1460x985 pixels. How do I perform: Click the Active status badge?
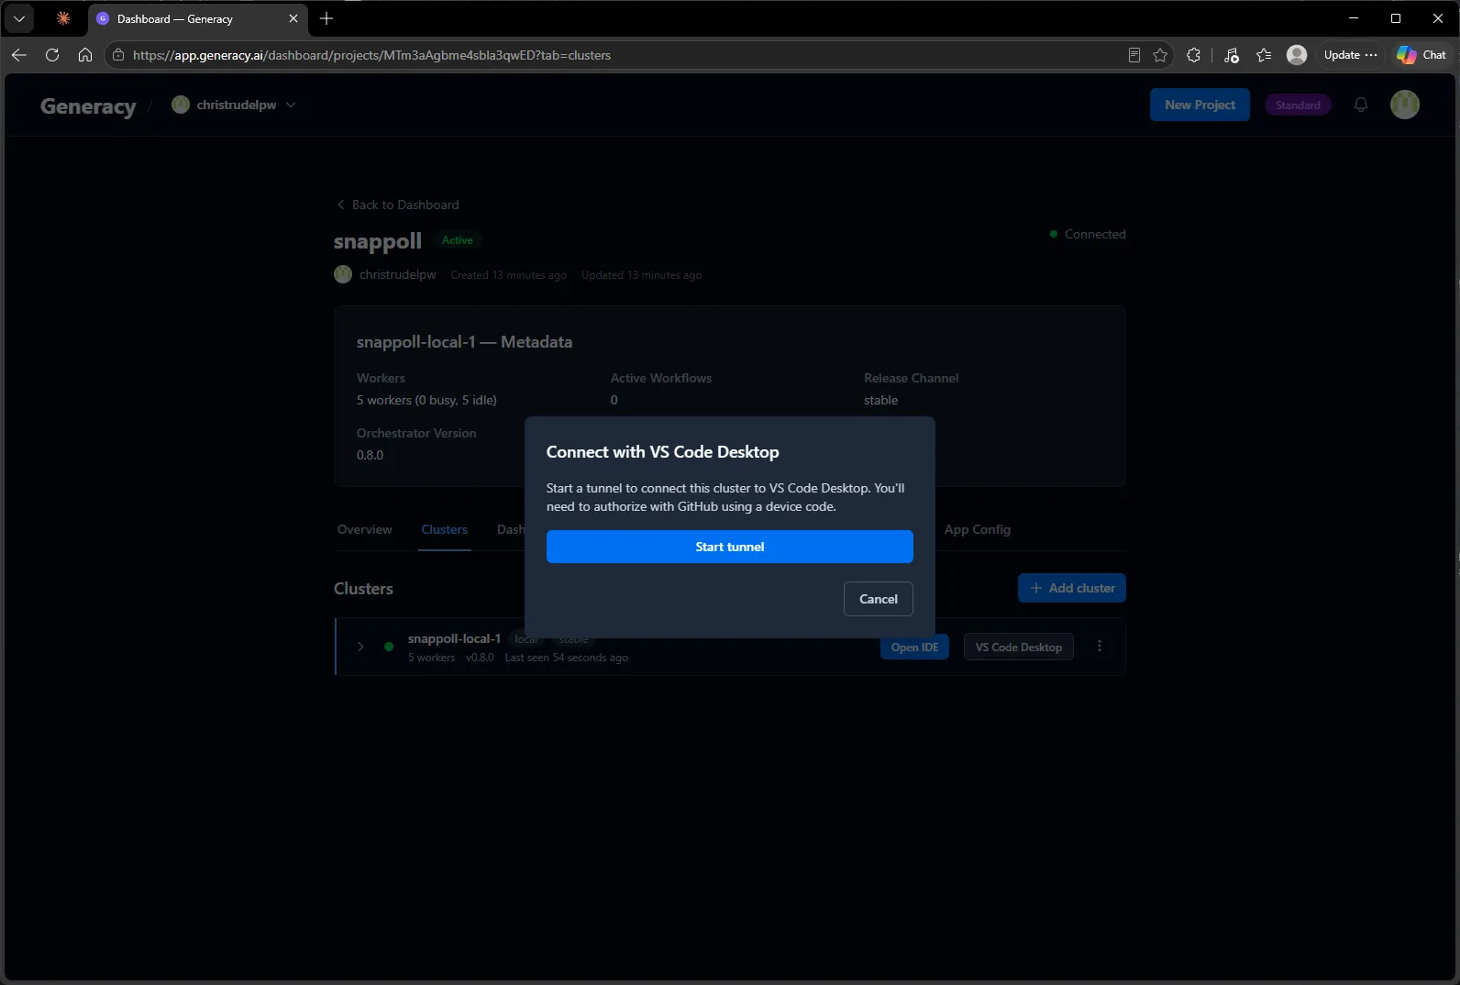click(x=457, y=240)
